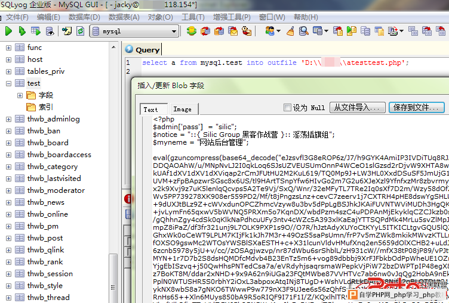This screenshot has width=449, height=303.
Task: Click the '<?php' line in blob text
Action: 164,119
